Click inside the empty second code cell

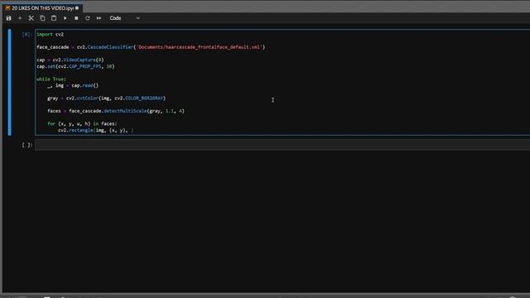pyautogui.click(x=282, y=145)
